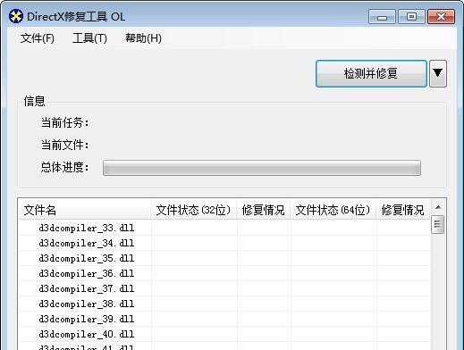The width and height of the screenshot is (464, 350).
Task: Select the d3dcompiler_38.dll row
Action: click(x=224, y=304)
